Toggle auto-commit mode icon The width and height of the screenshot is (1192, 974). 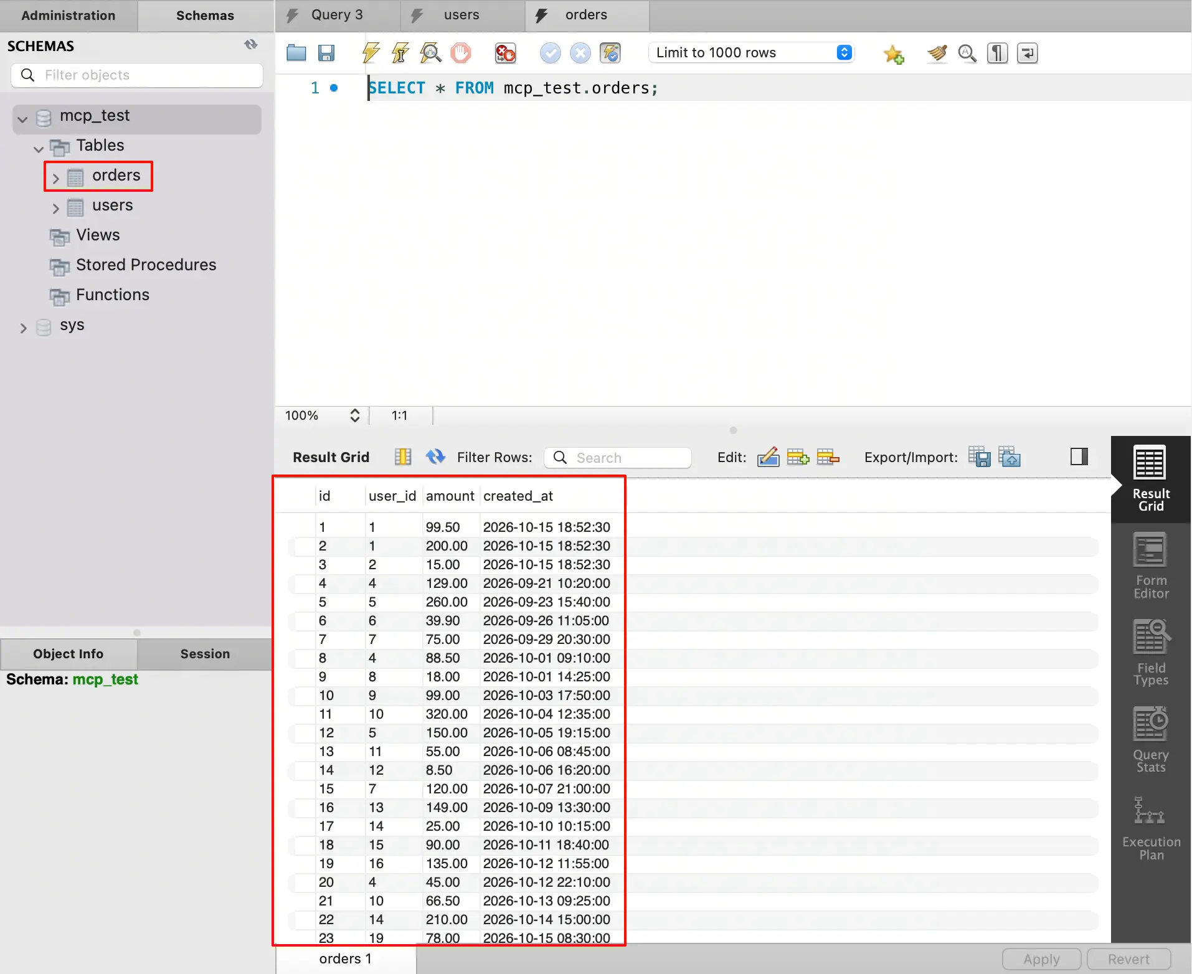[610, 53]
